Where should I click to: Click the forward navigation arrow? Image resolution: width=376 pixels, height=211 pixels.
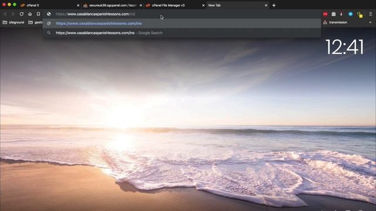tap(13, 14)
